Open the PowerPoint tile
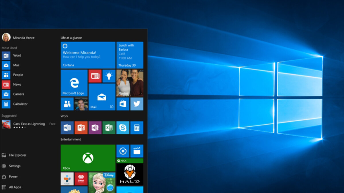Image resolution: width=344 pixels, height=193 pixels. coord(81,128)
